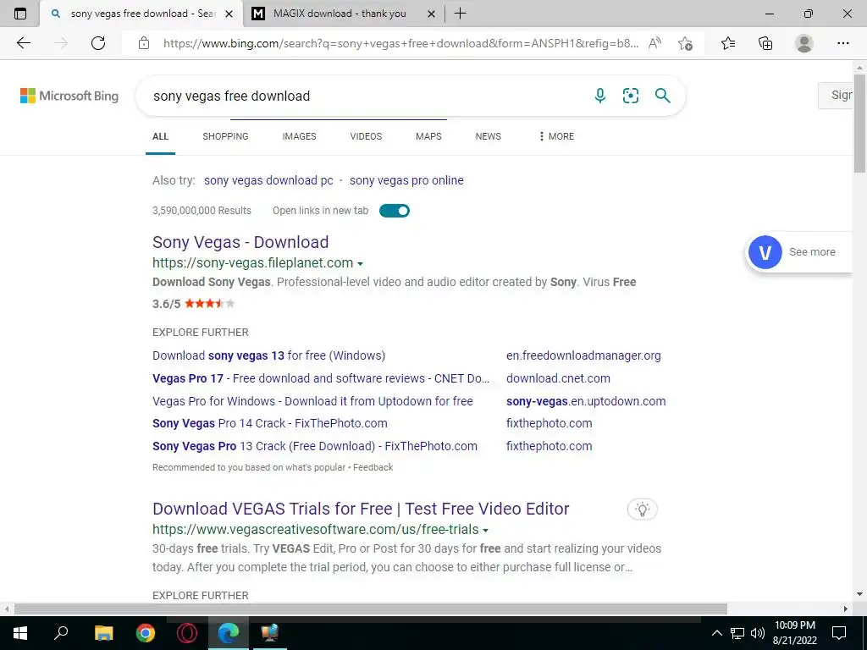Click the Feedback link under recommendations
Screen dimensions: 867x650
click(x=373, y=467)
